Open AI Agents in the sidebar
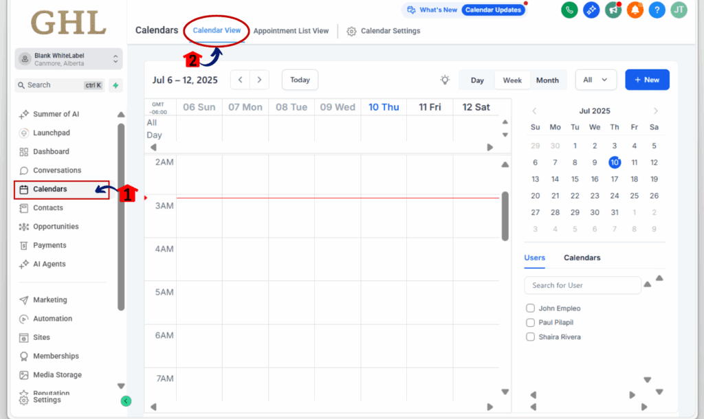This screenshot has width=704, height=419. (x=49, y=264)
